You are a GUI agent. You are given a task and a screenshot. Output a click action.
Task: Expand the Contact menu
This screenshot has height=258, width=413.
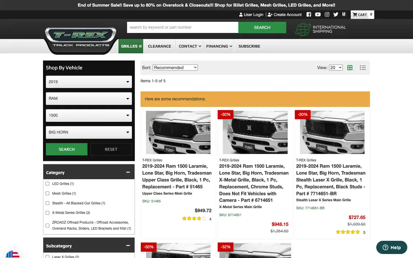(x=190, y=46)
